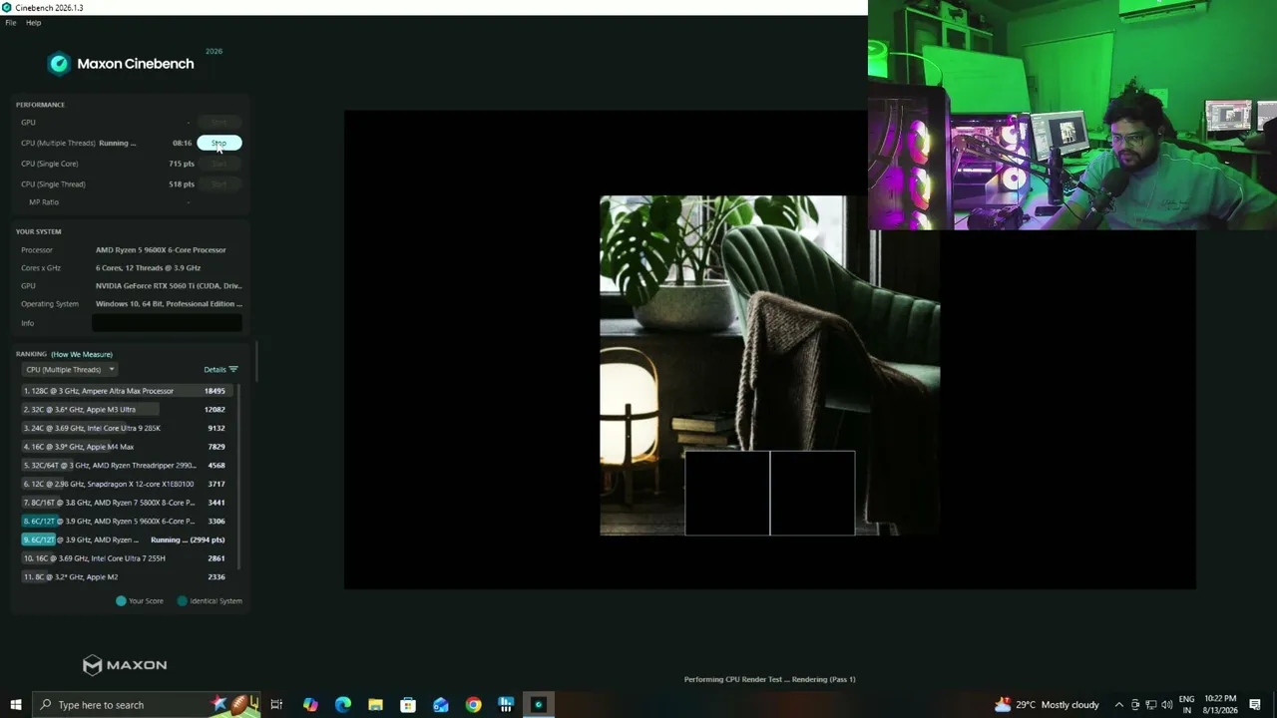Stop the CPU Multiple Threads test

coord(218,143)
